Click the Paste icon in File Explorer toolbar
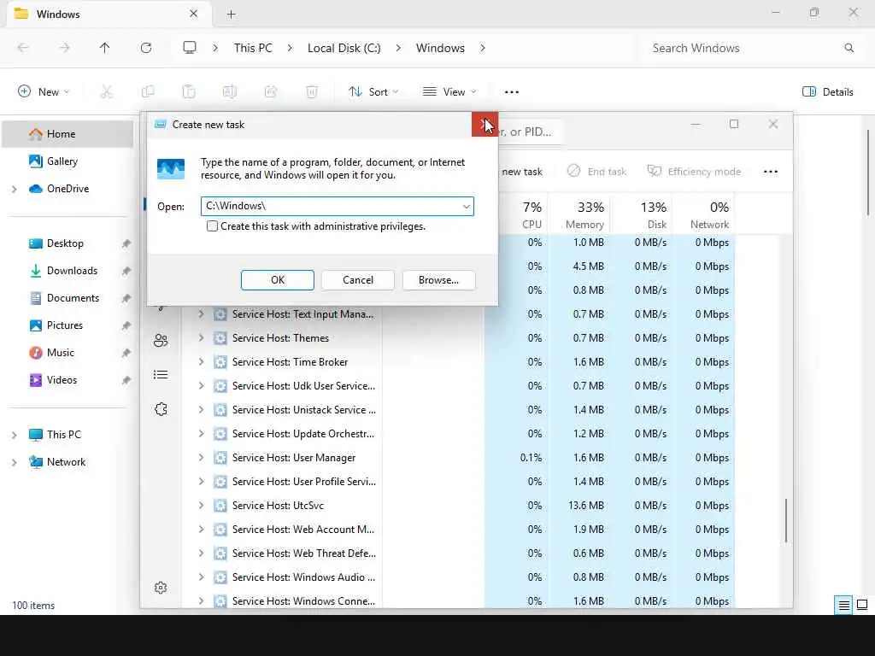 pyautogui.click(x=189, y=91)
